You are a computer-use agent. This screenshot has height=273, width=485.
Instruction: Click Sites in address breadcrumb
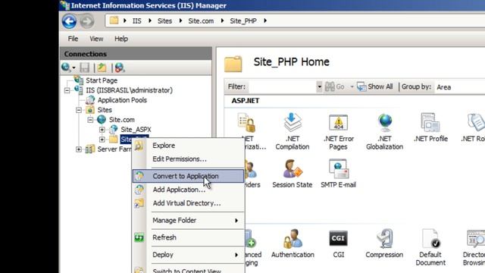pos(164,20)
